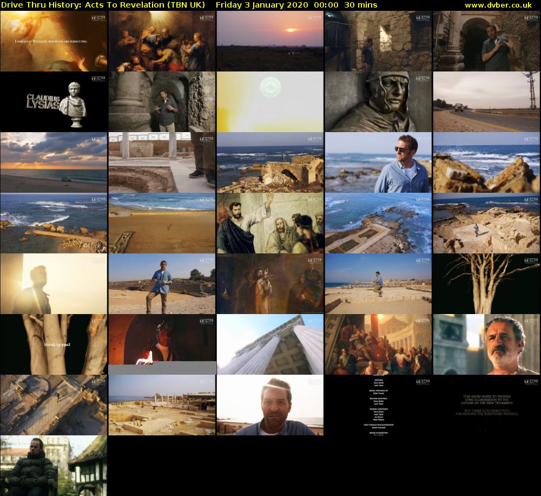Open the aerial man walking on stone platform thumbnail
Image resolution: width=541 pixels, height=496 pixels.
click(x=486, y=223)
